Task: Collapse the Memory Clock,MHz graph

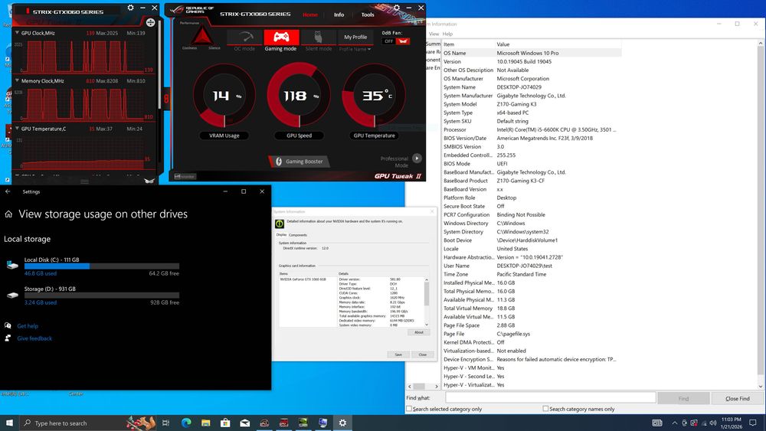Action: 17,81
